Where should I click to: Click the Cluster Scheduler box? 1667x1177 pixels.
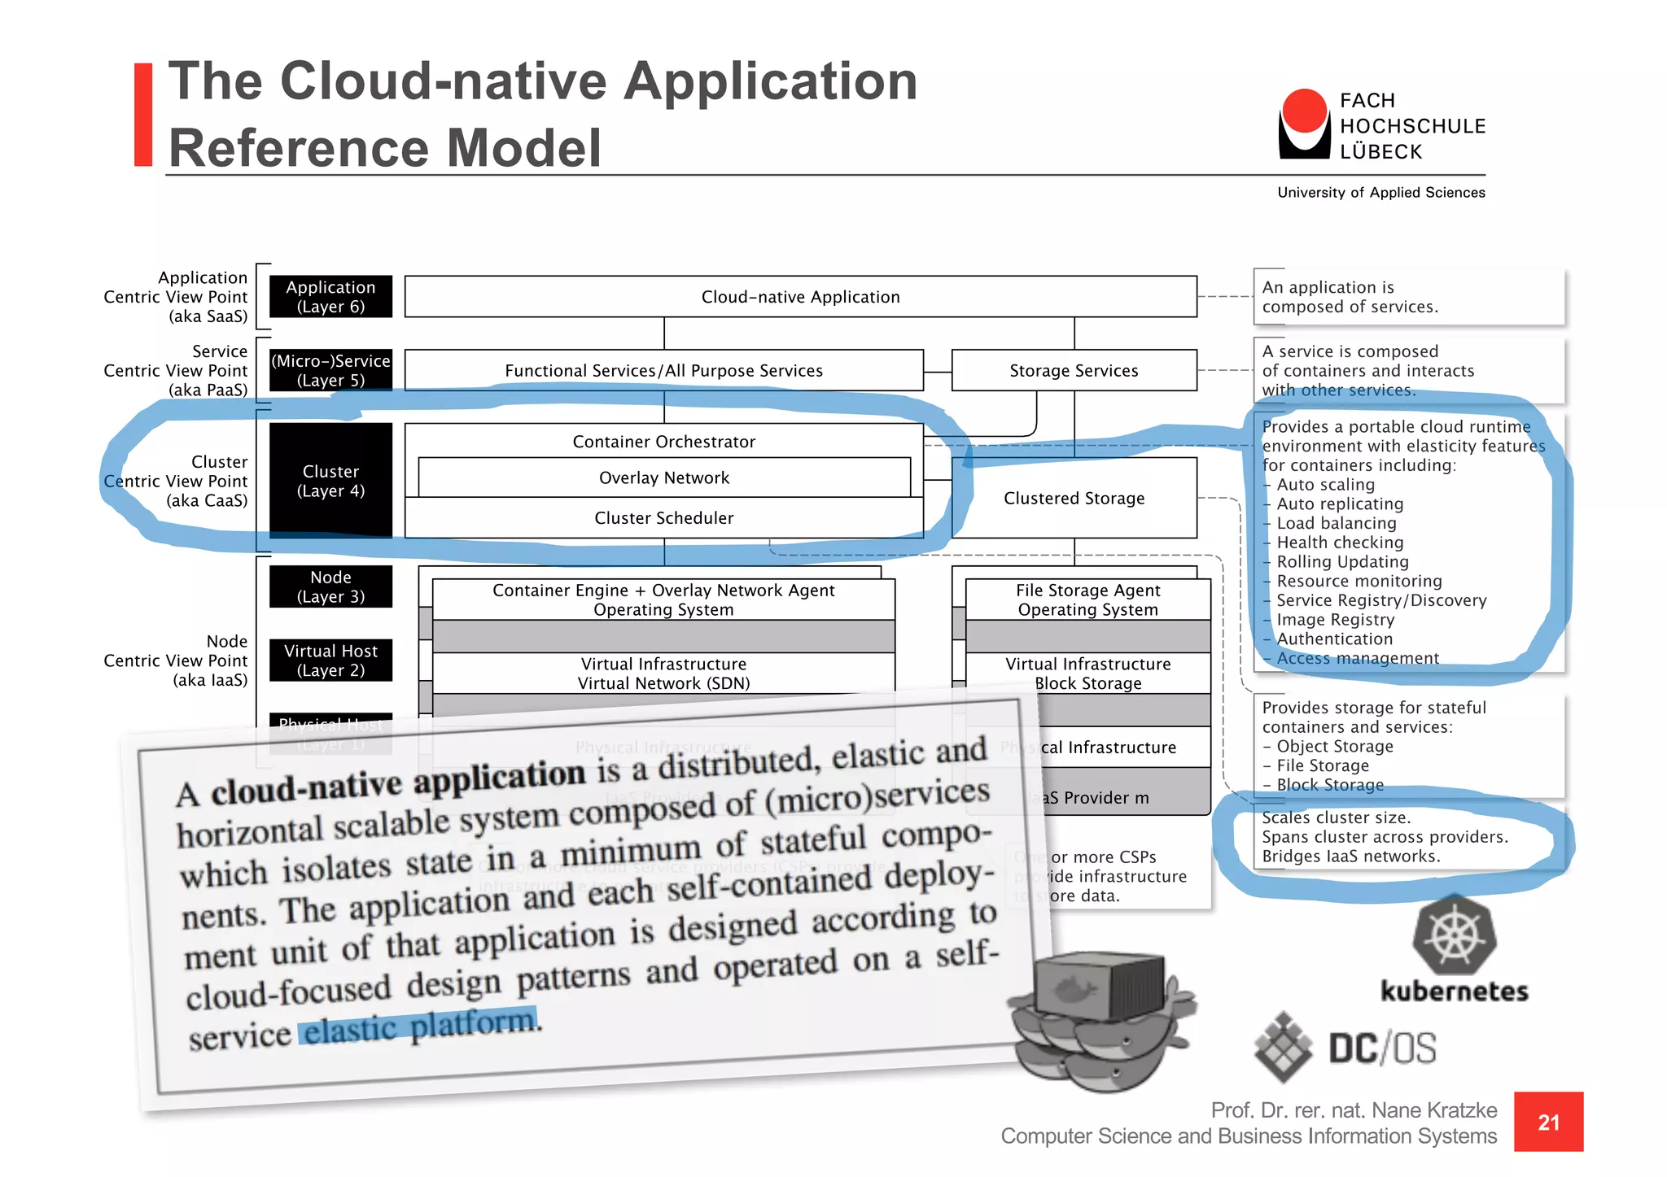point(664,518)
